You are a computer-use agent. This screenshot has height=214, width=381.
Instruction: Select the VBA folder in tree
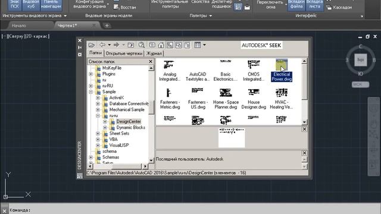[x=113, y=139]
